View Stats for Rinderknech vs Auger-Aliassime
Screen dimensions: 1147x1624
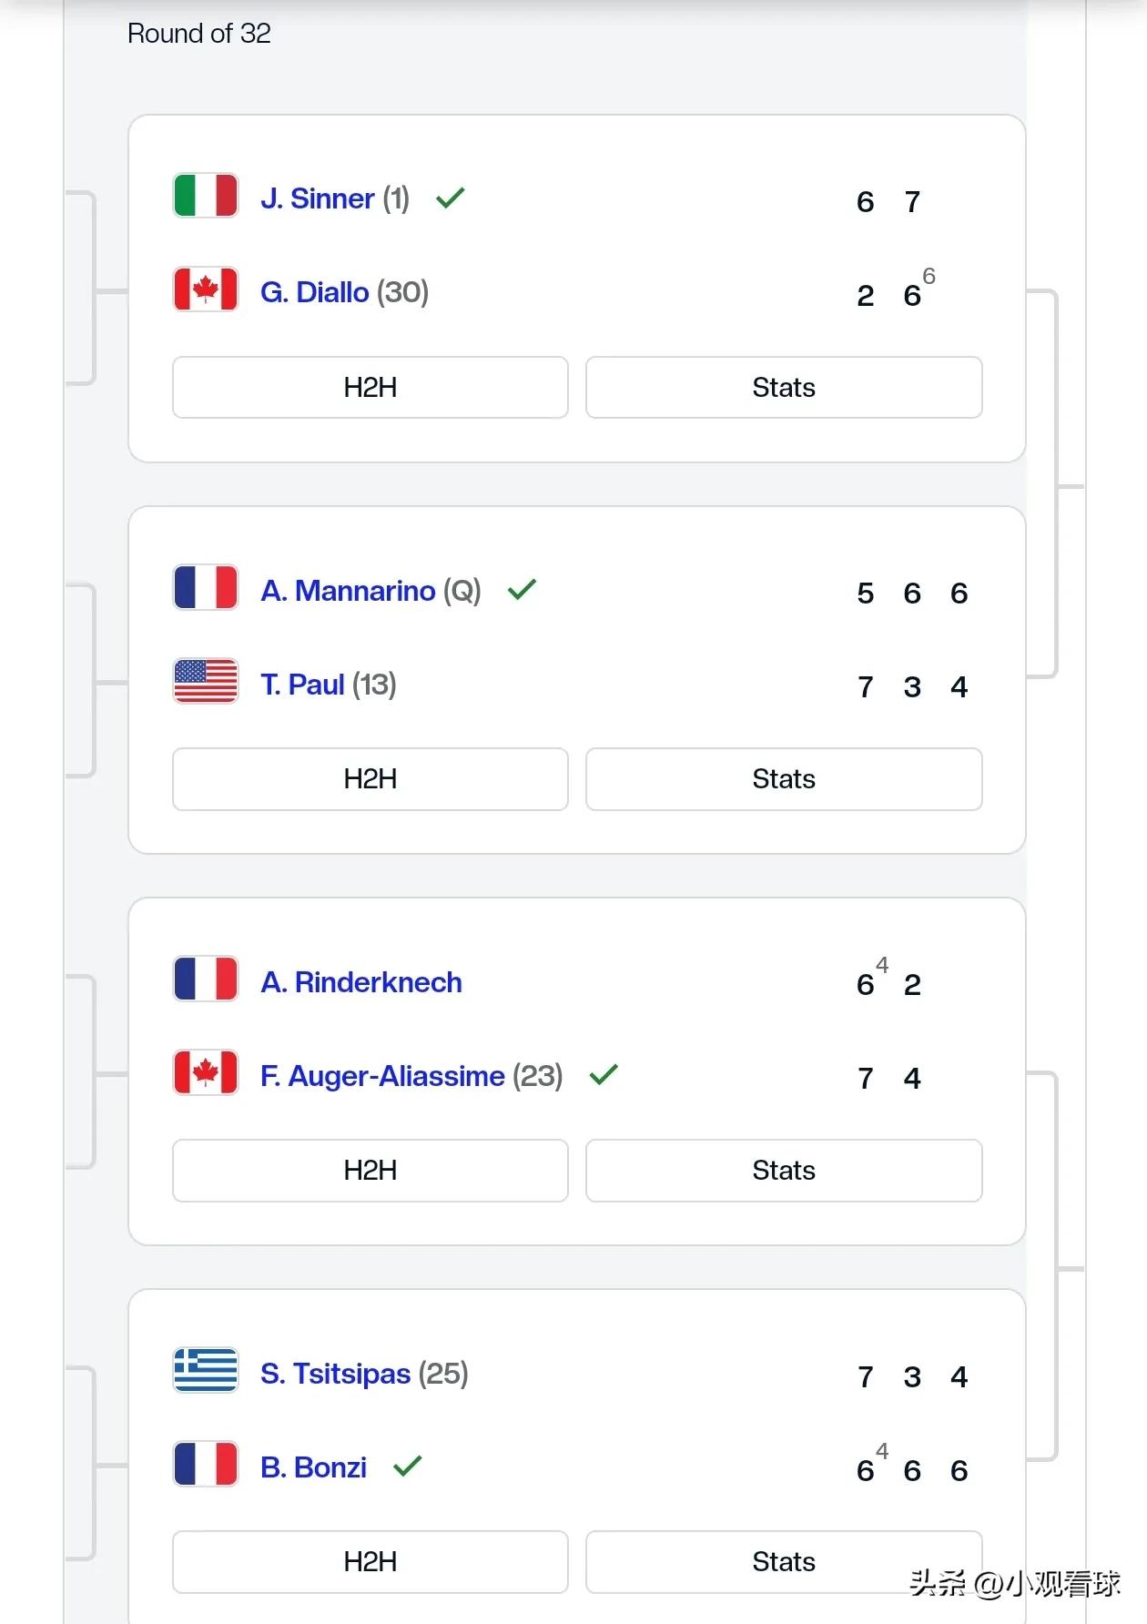pos(784,1171)
